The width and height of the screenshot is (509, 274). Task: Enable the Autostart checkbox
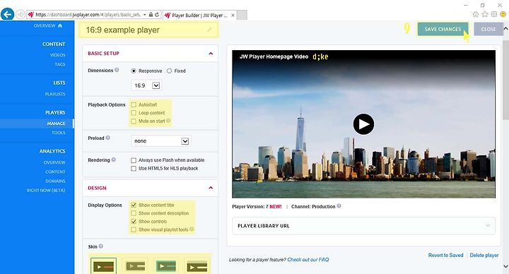(134, 105)
